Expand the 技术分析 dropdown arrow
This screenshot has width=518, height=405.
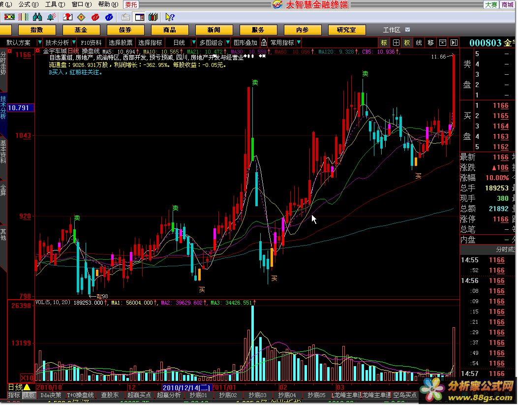tap(74, 42)
